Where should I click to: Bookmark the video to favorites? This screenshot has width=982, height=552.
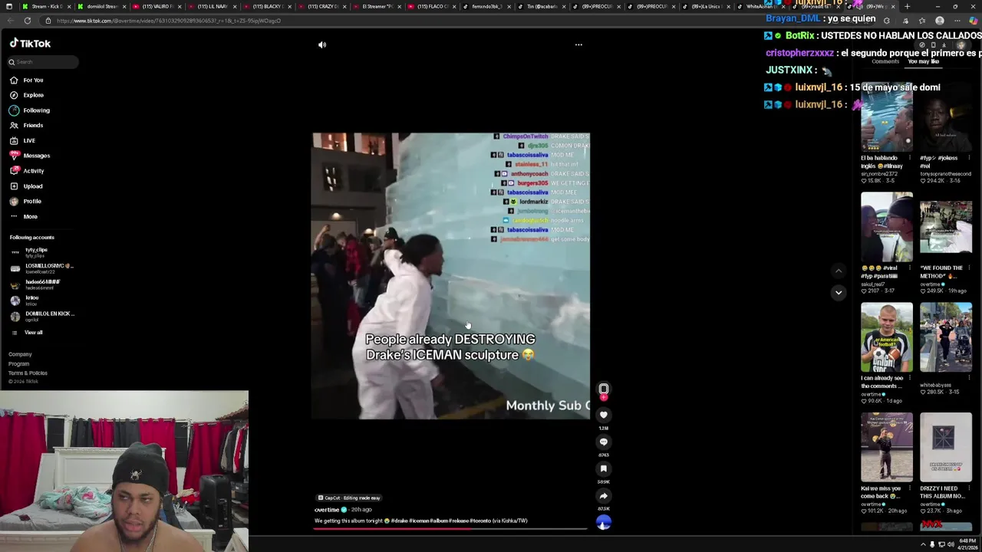coord(604,468)
